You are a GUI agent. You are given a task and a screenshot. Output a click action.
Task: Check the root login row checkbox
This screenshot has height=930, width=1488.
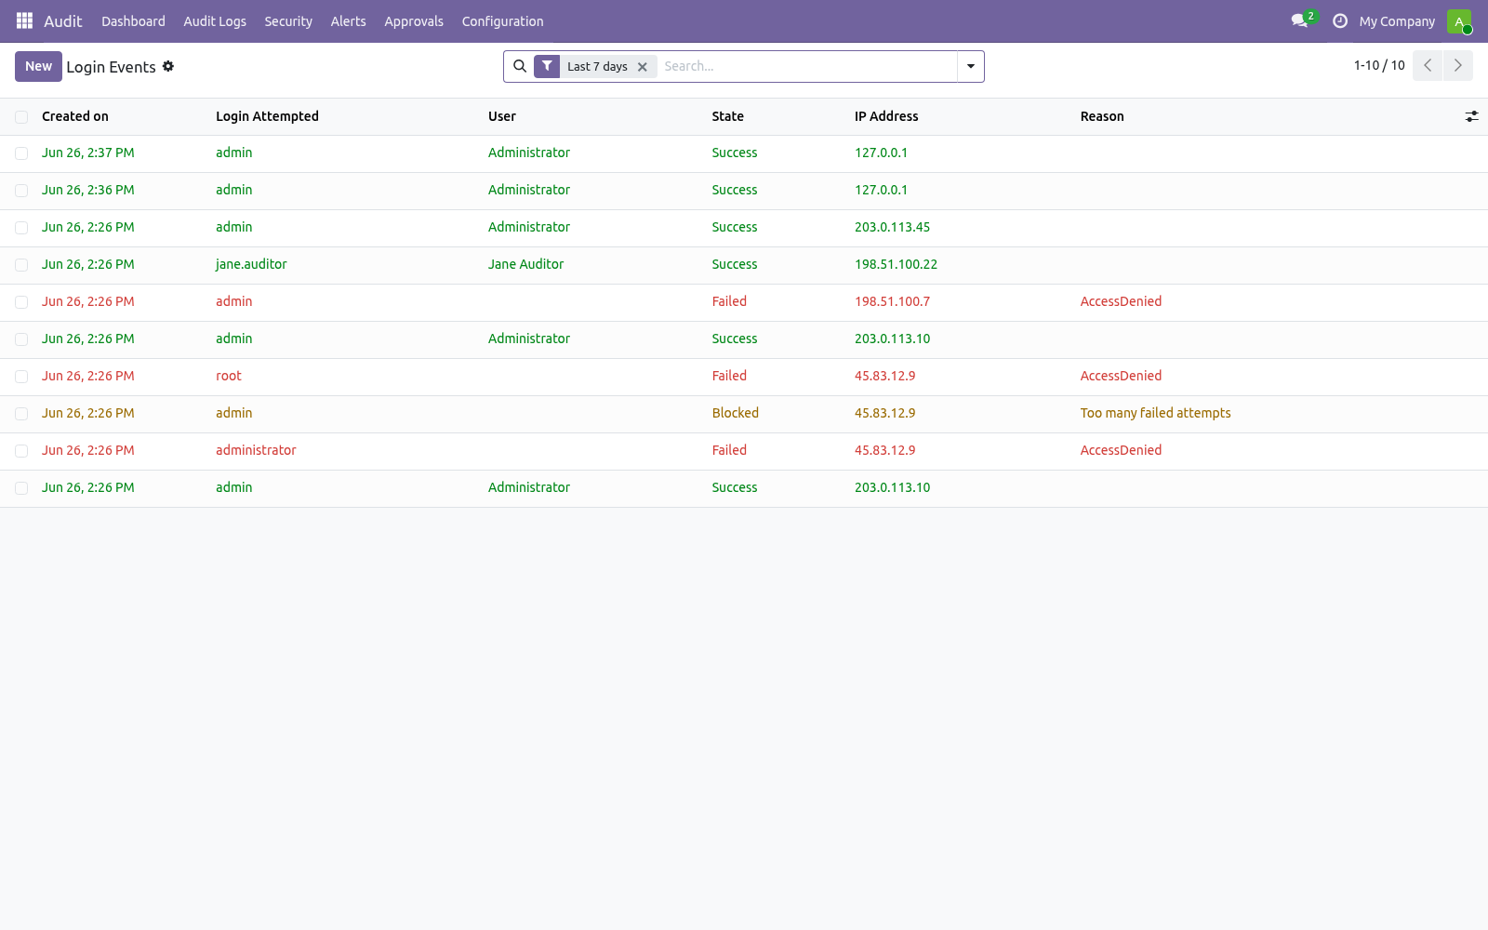[21, 377]
